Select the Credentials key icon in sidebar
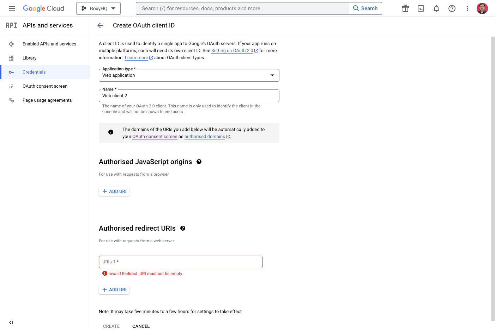Image resolution: width=495 pixels, height=331 pixels. tap(11, 72)
